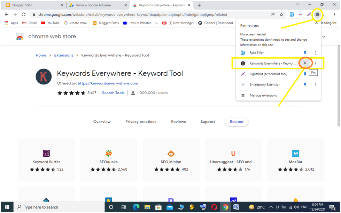Show hidden system tray icons chevron

(x=271, y=207)
